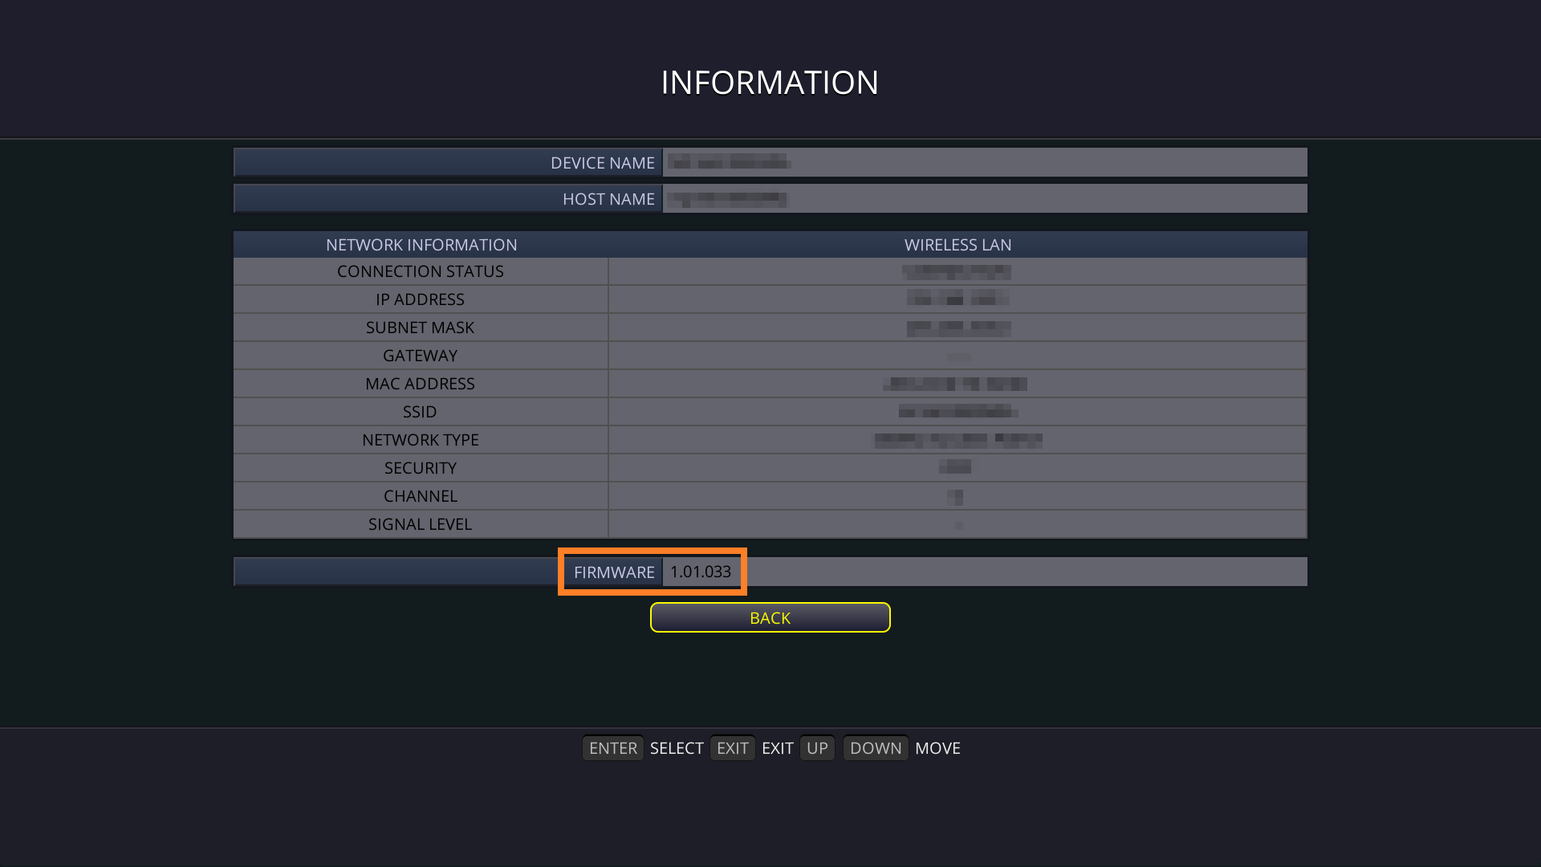Click the UP key hint
Image resolution: width=1541 pixels, height=867 pixels.
[817, 748]
